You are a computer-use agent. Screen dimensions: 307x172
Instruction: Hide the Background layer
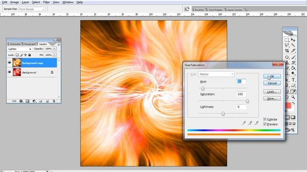point(10,72)
